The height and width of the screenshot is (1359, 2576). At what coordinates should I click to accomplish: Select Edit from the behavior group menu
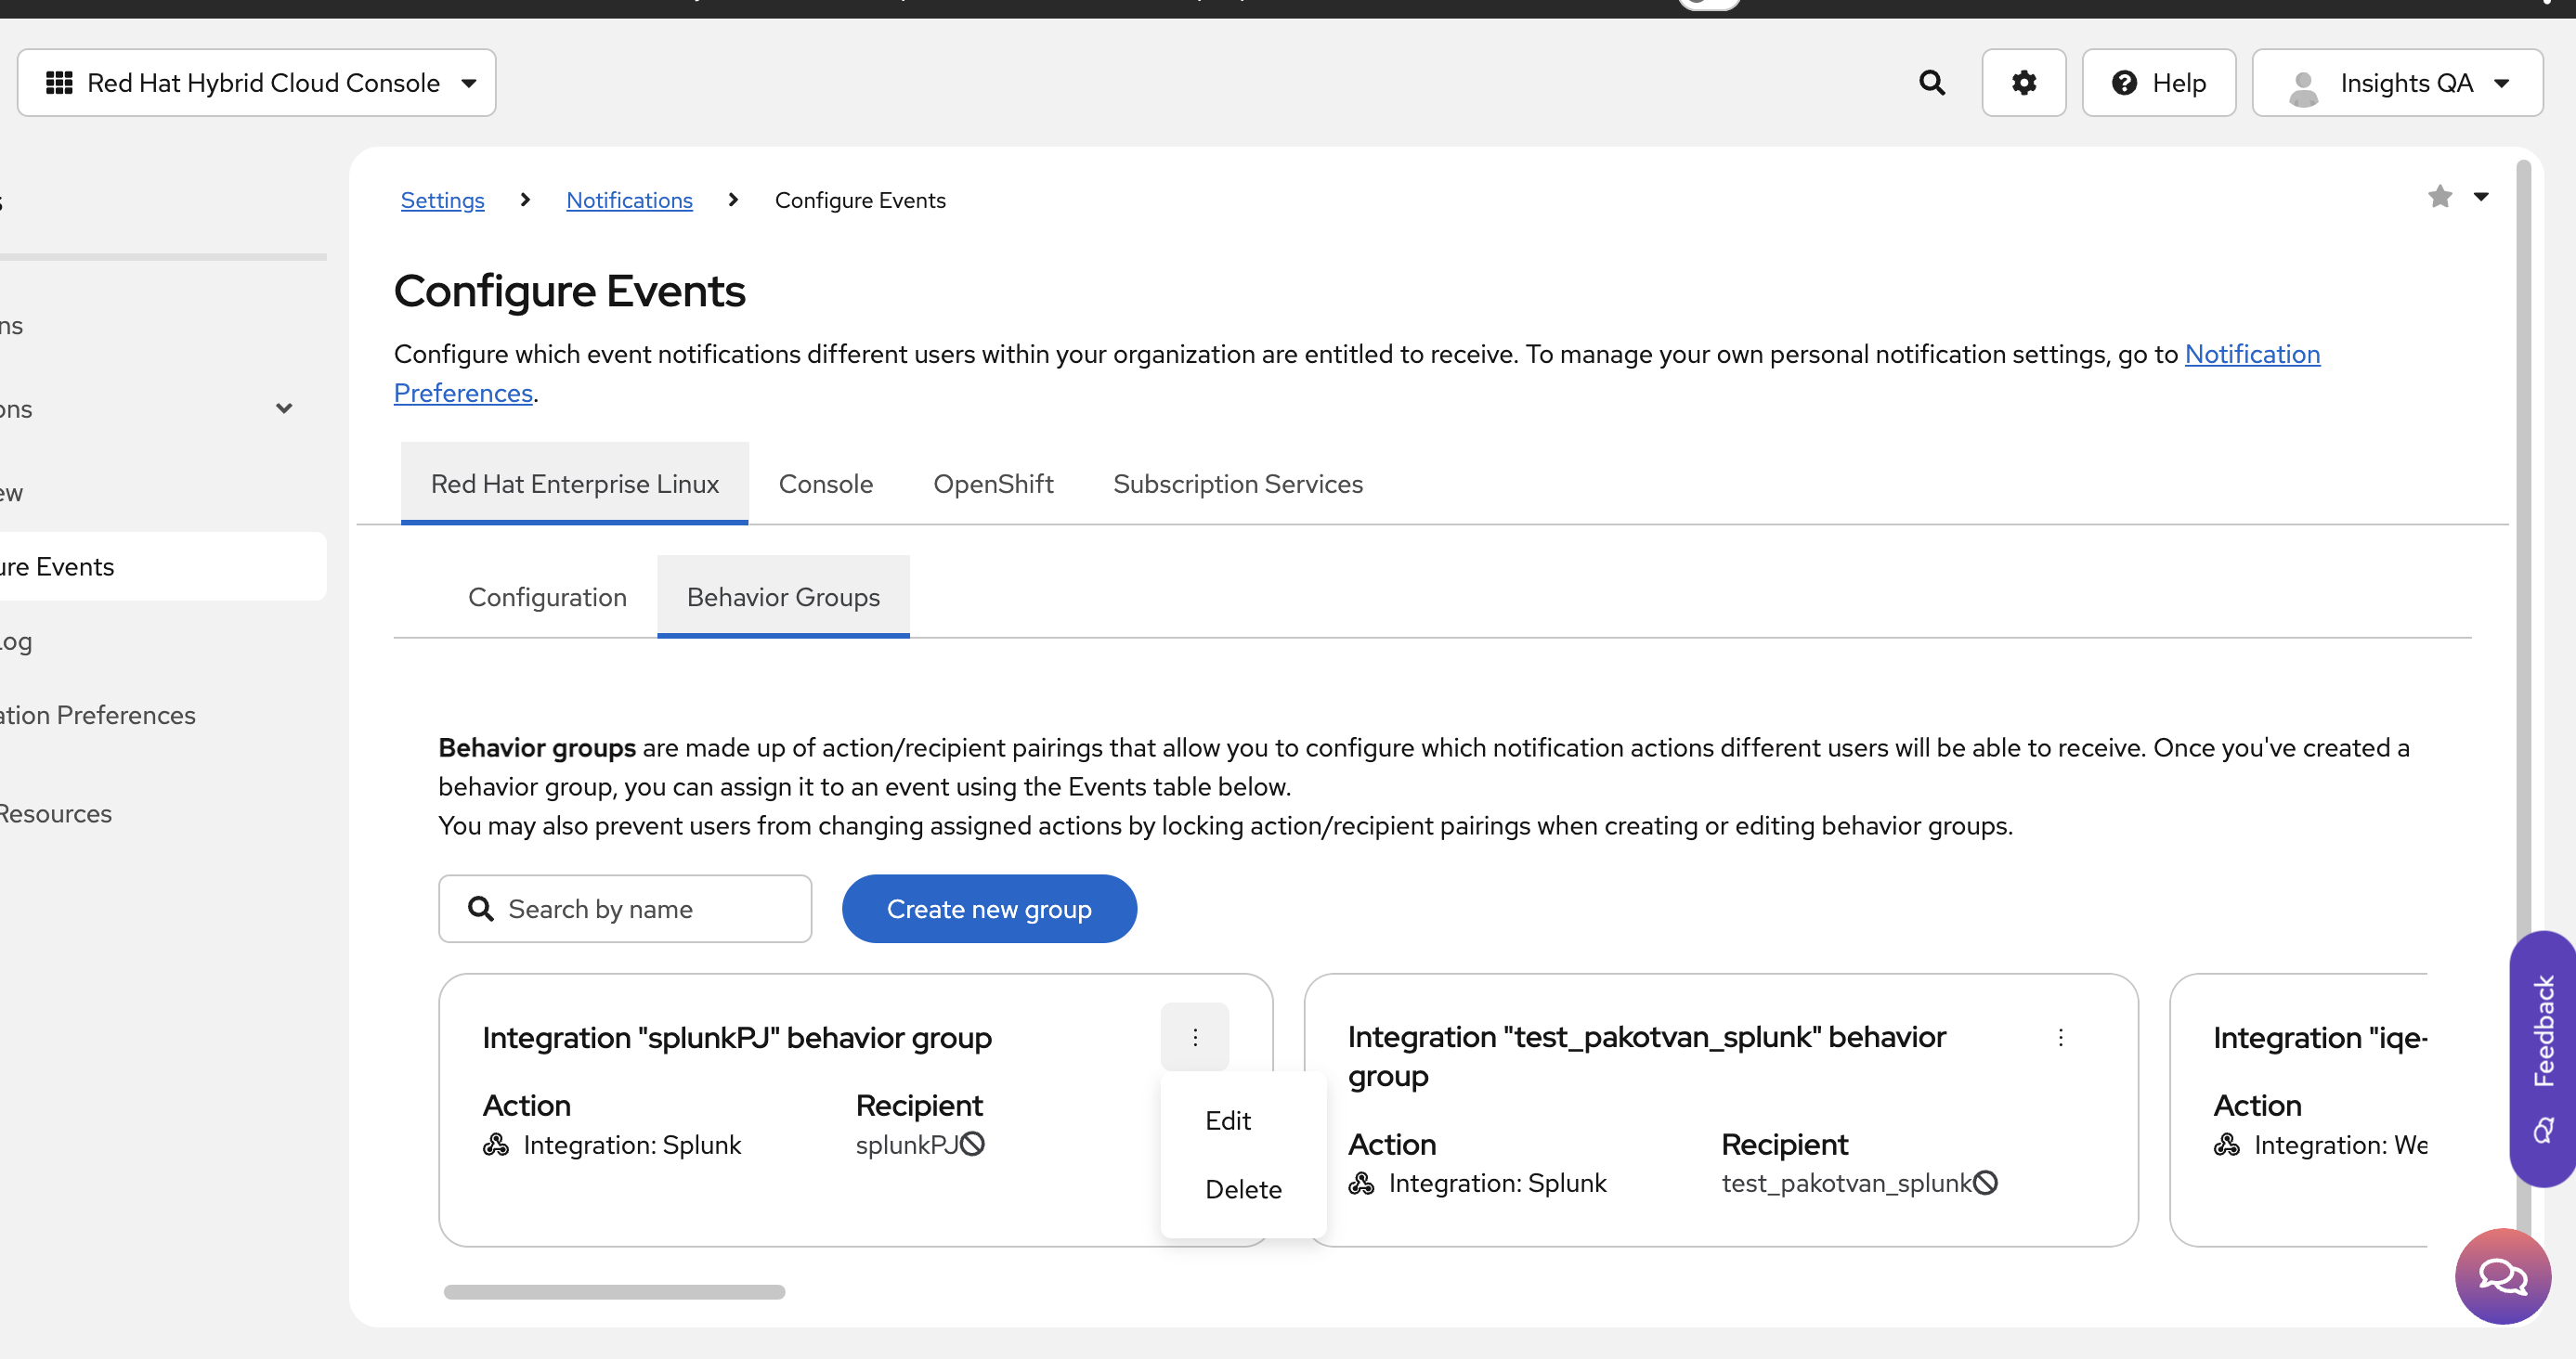tap(1227, 1121)
